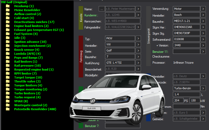Screen dimensions: 209x130
Task: Select the Wastegate control (2) entry
Action: click(31, 105)
